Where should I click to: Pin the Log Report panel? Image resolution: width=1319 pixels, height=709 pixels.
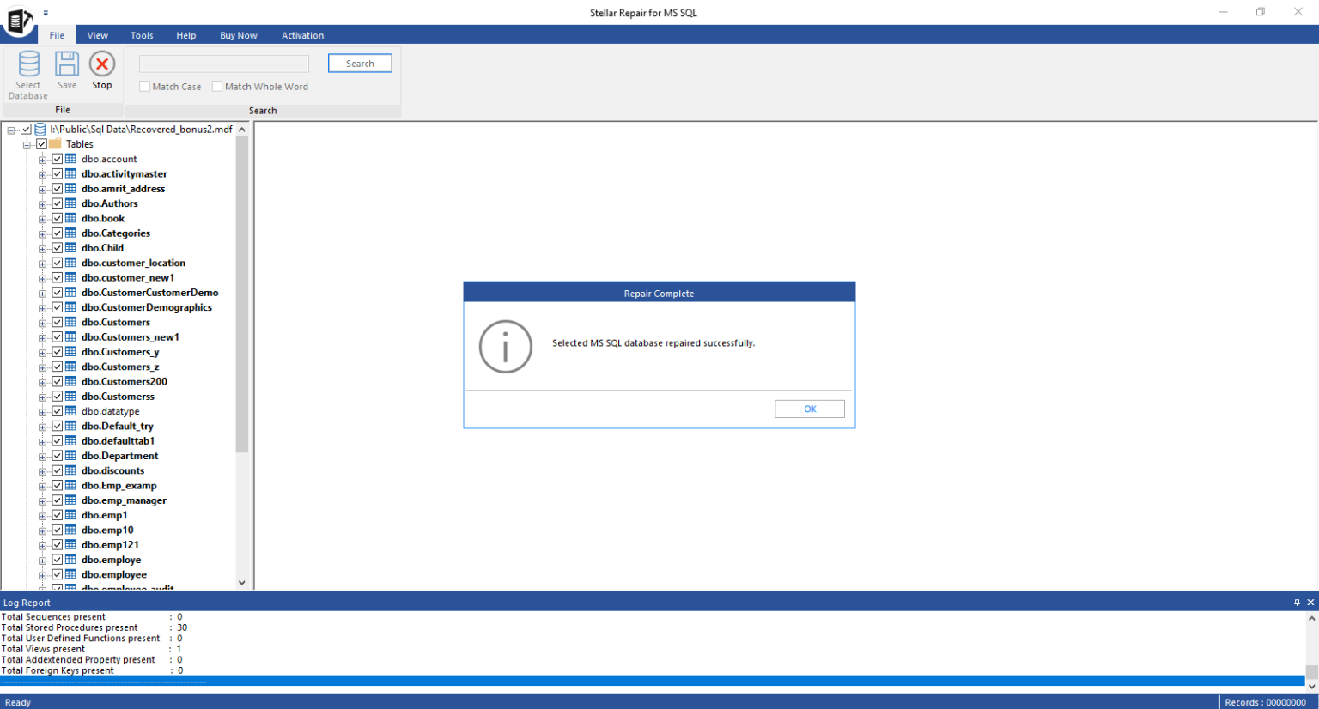pos(1297,602)
